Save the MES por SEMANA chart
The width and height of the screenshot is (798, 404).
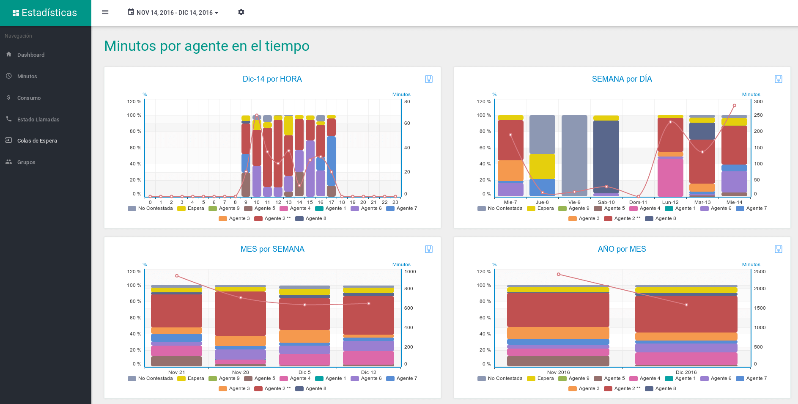(429, 249)
